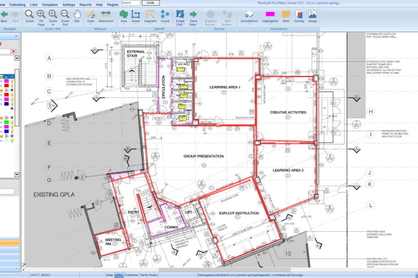This screenshot has height=278, width=418.
Task: Clear the filter with the red X
Action: (x=14, y=51)
